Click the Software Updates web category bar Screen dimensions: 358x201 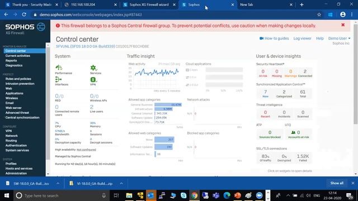(x=163, y=147)
